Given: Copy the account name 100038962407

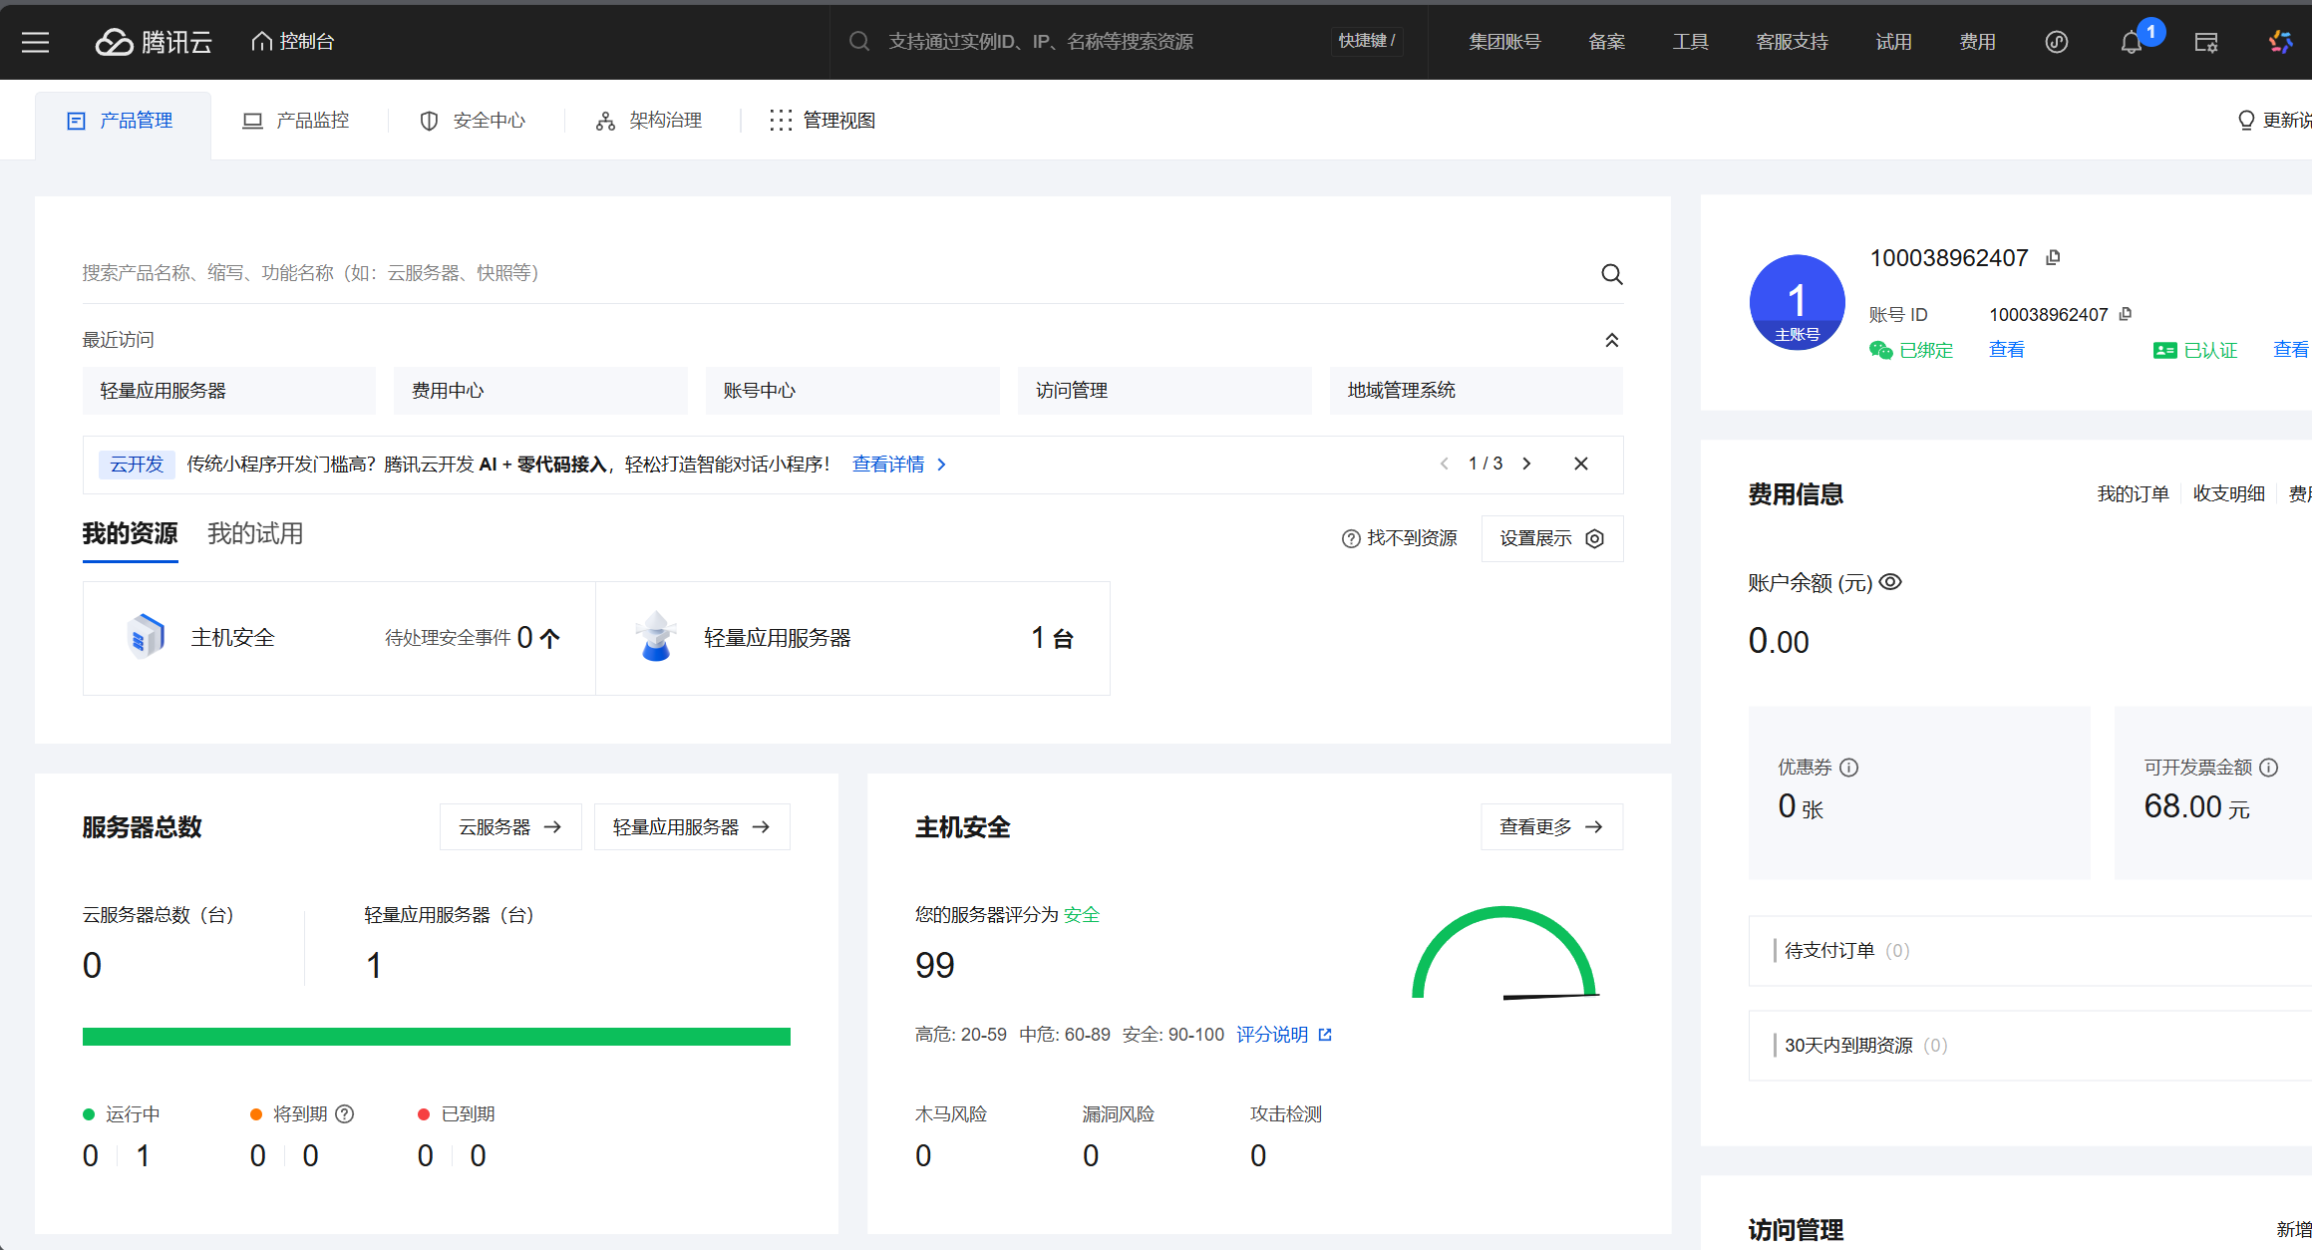Looking at the screenshot, I should pos(2053,258).
